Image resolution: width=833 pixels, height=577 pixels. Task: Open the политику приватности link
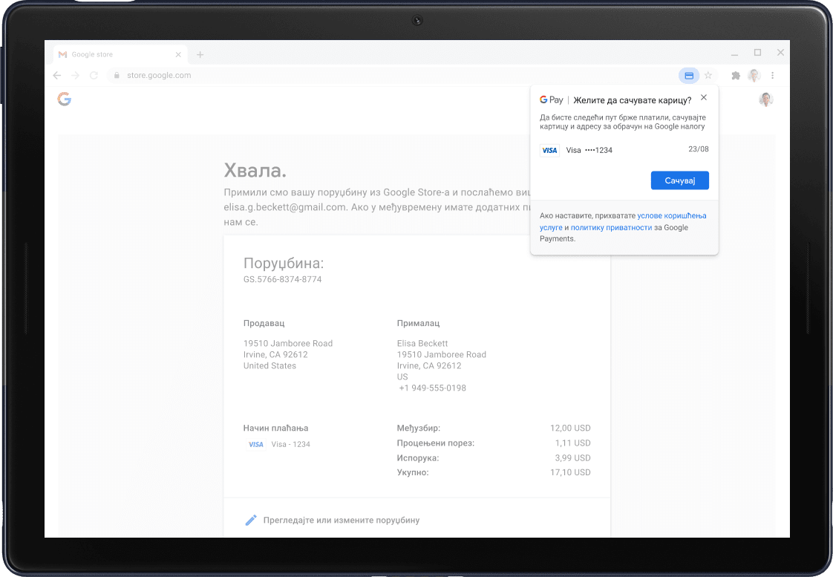coord(611,227)
